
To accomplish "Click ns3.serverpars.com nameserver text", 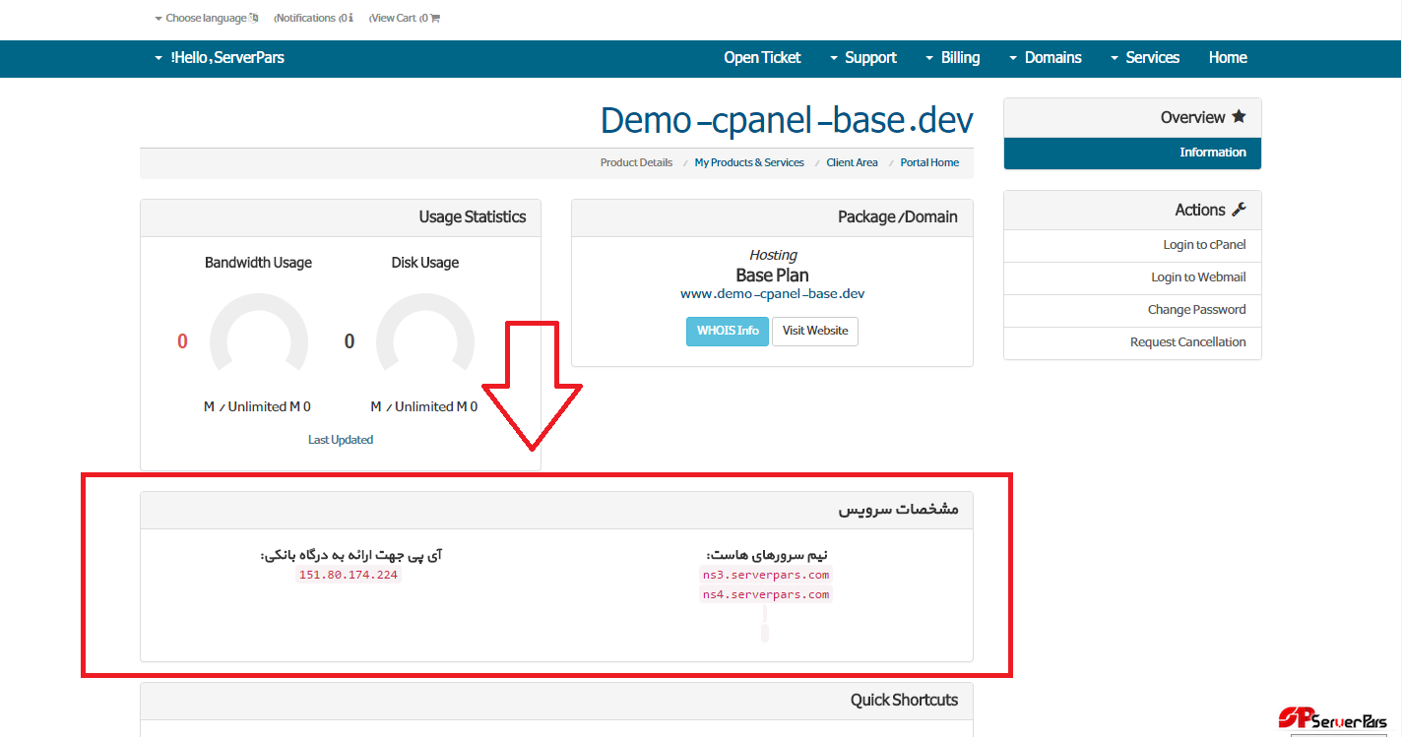I will click(766, 575).
